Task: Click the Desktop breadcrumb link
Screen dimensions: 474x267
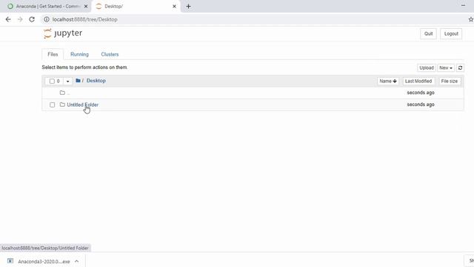Action: (x=96, y=81)
